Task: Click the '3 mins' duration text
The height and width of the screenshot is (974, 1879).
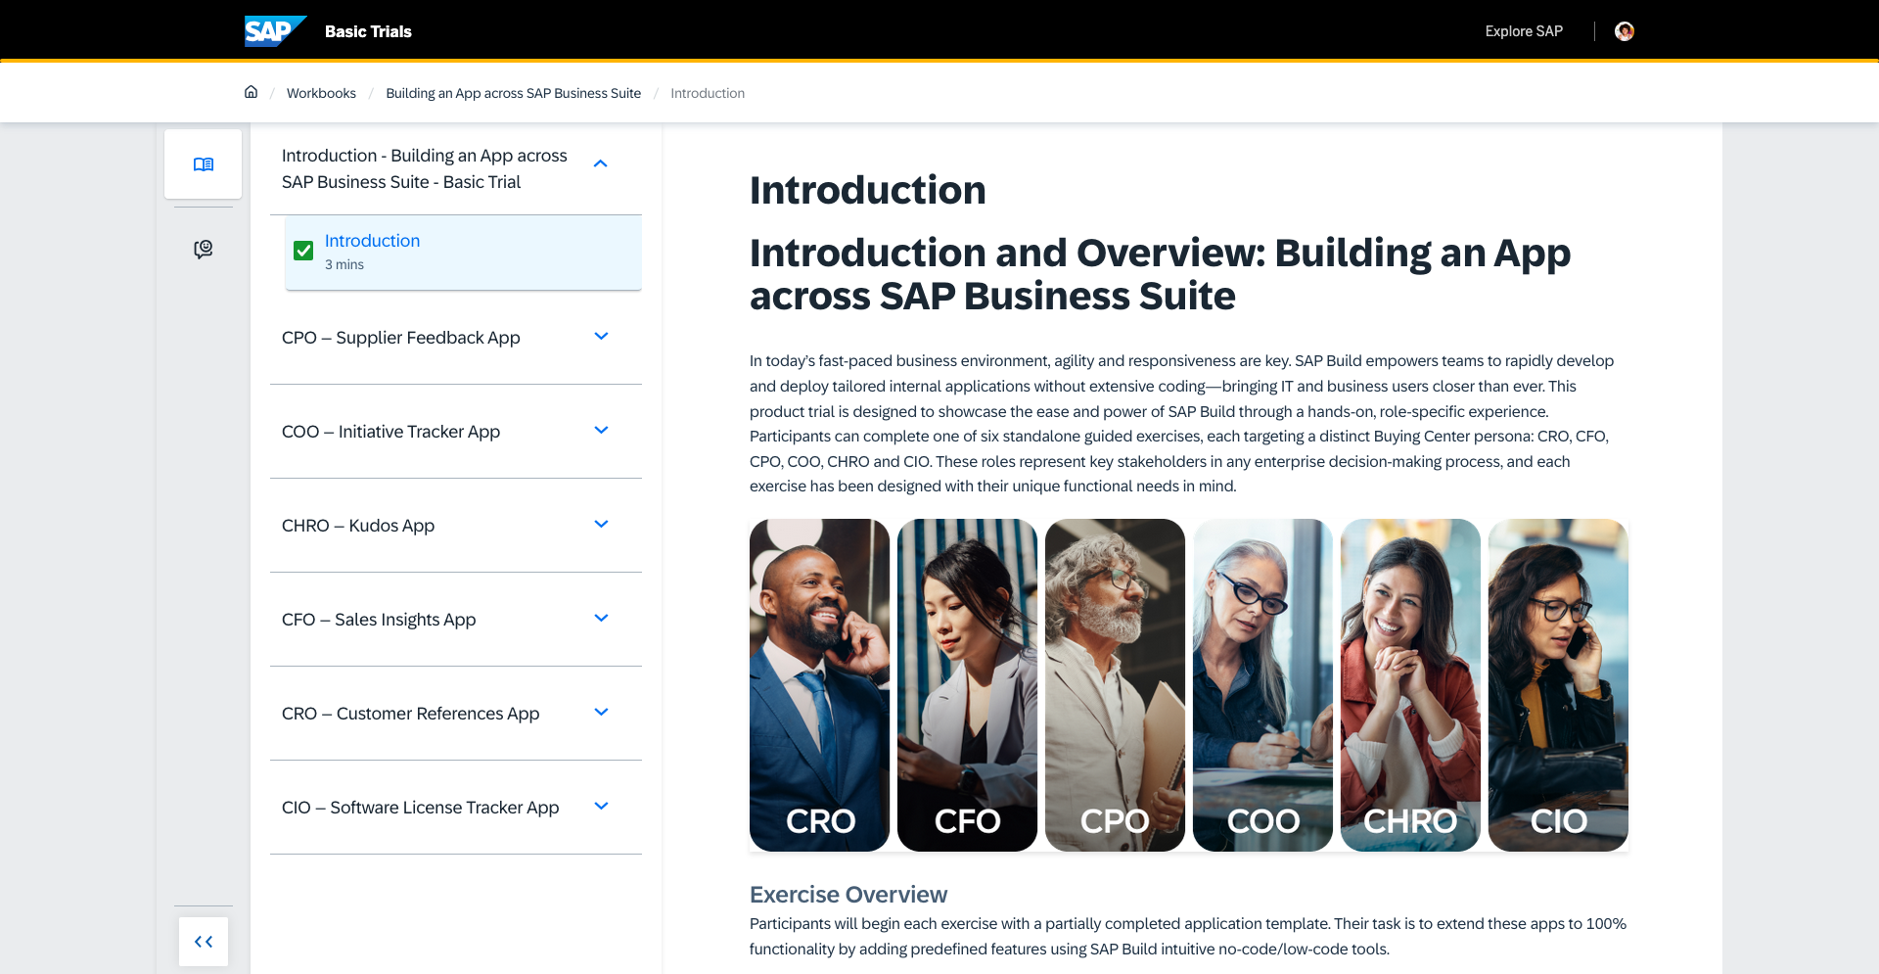Action: 344,264
